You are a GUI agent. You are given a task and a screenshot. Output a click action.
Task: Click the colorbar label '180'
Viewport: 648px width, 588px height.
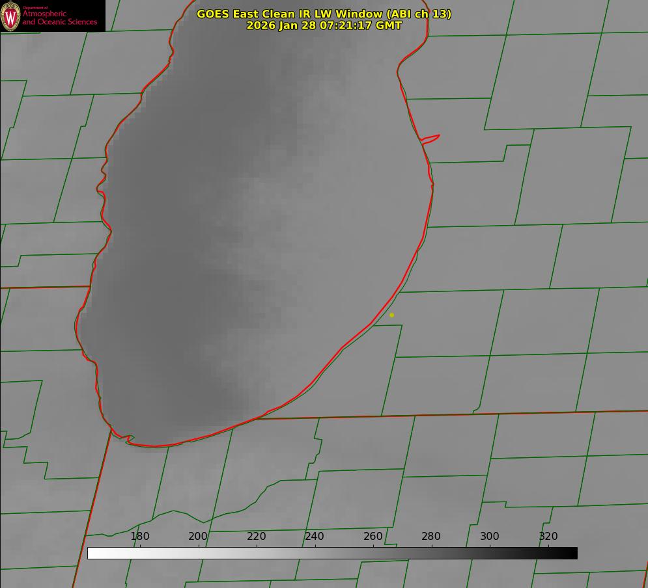139,537
